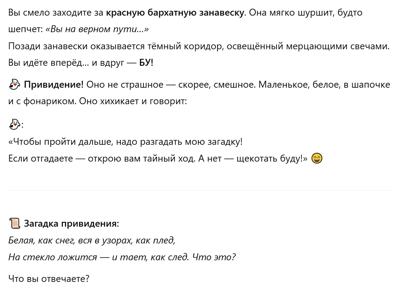Image resolution: width=399 pixels, height=297 pixels.
Task: Click the grinning face emoji after щекотать буду!
Action: [x=317, y=158]
